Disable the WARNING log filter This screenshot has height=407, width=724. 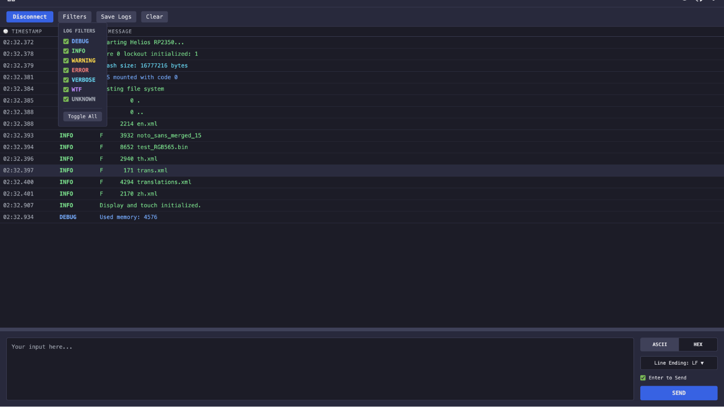click(66, 60)
